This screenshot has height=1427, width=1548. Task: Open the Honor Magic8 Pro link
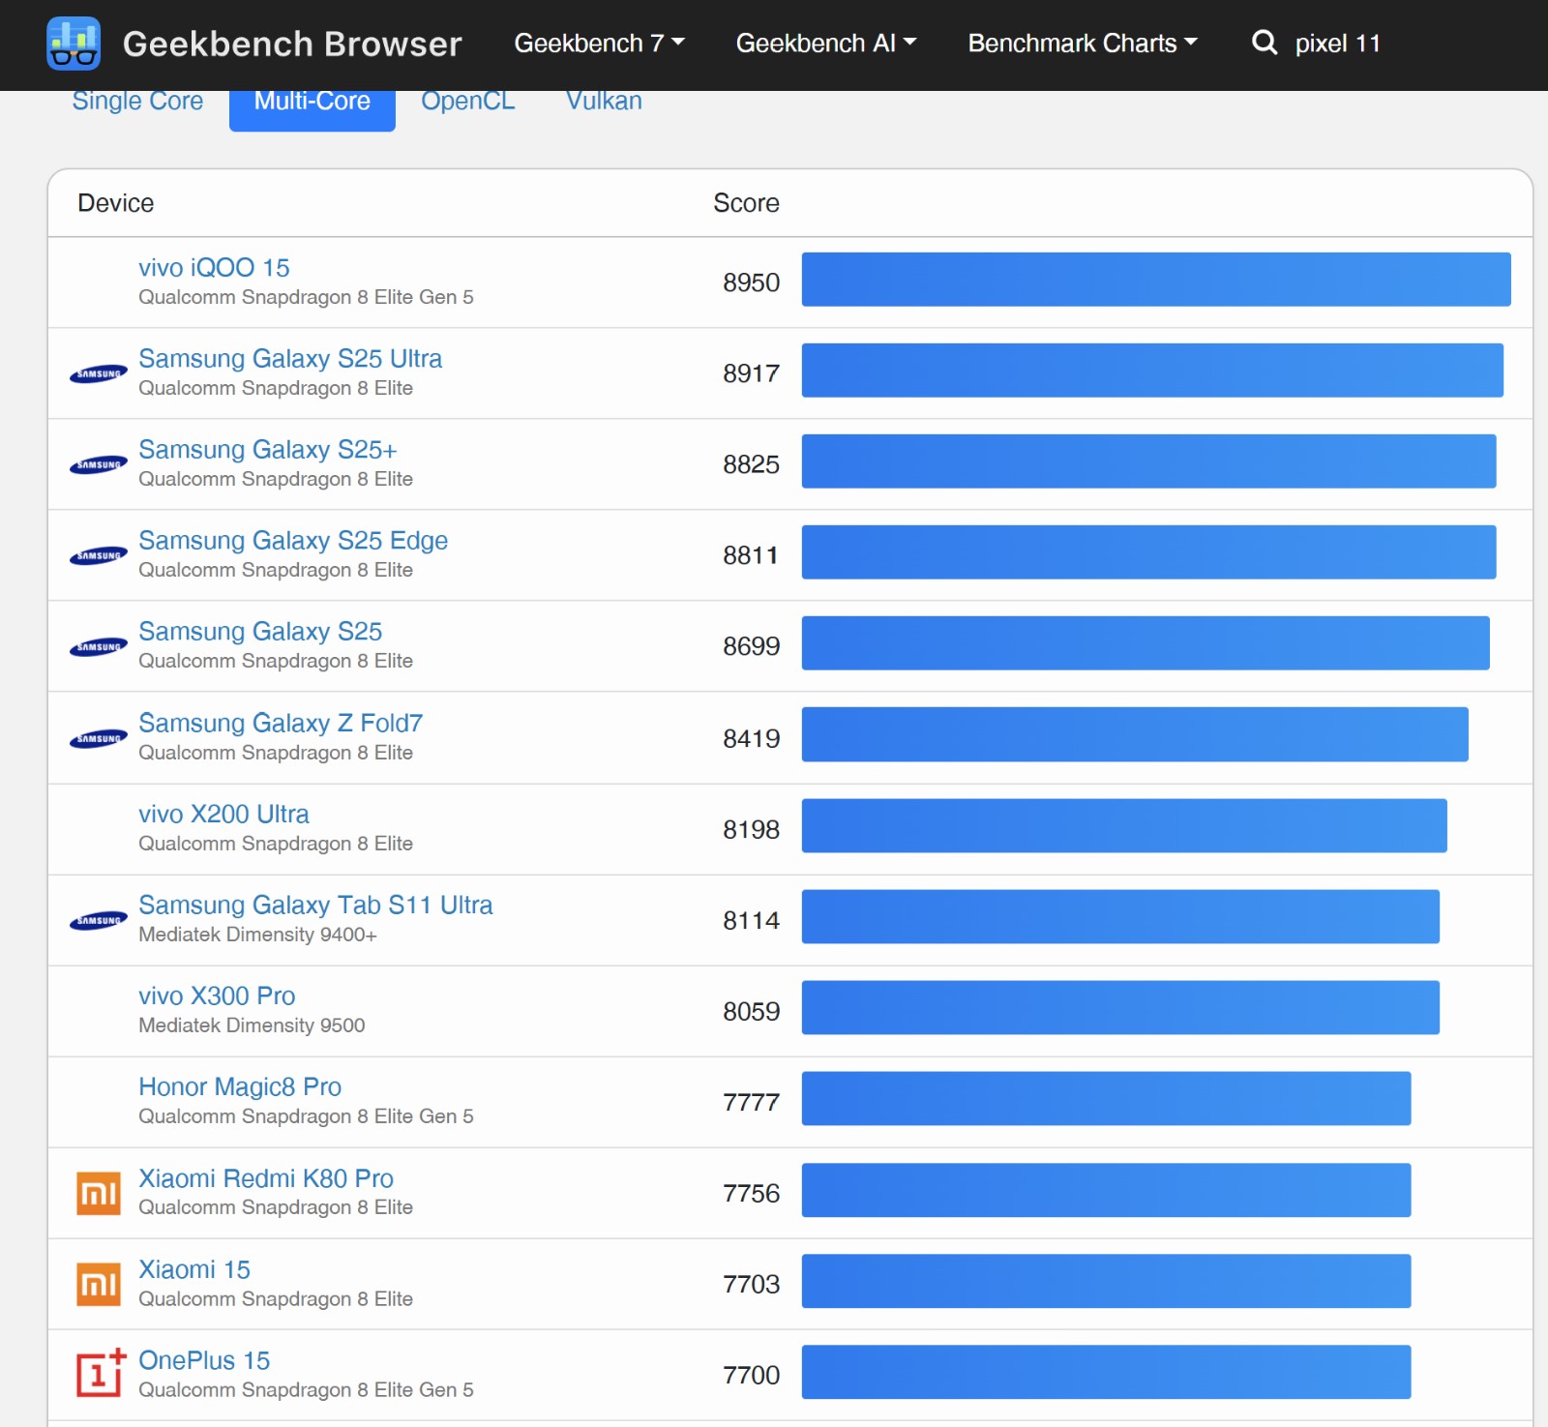(240, 1087)
